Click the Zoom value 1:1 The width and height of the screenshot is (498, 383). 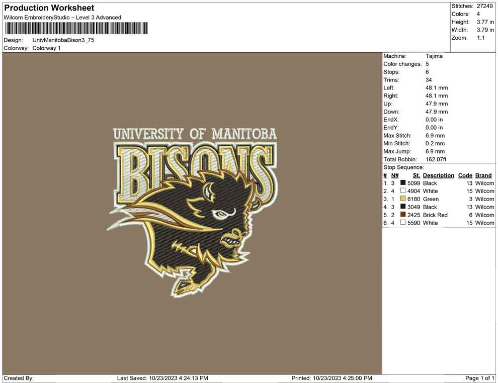point(480,38)
